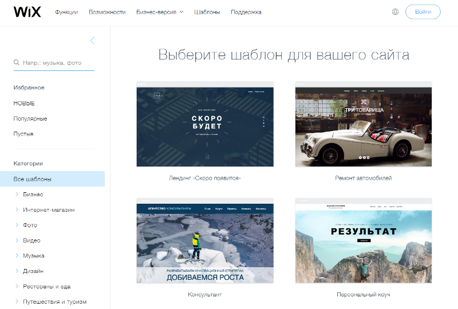Viewport: 458px width, 309px height.
Task: Open the Функции menu item
Action: pyautogui.click(x=66, y=12)
